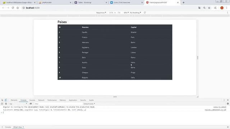Go back with the browser back arrow

[x=3, y=8]
